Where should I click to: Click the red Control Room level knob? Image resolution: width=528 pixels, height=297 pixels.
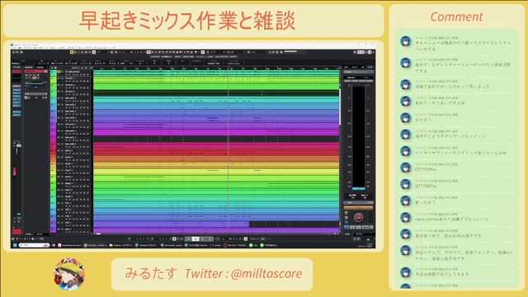click(358, 218)
